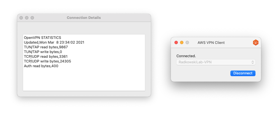Minimize the AWS VPN Client window
Viewport: 278px width, 123px height.
point(182,42)
